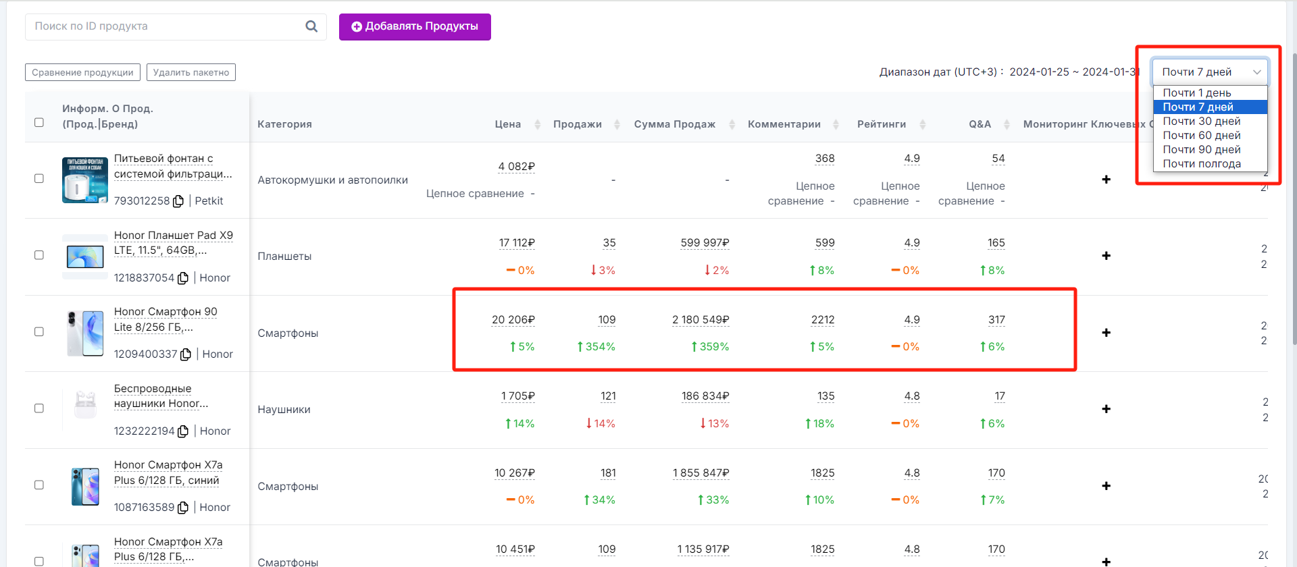This screenshot has height=567, width=1297.
Task: Click Планшеты category text
Action: (x=284, y=256)
